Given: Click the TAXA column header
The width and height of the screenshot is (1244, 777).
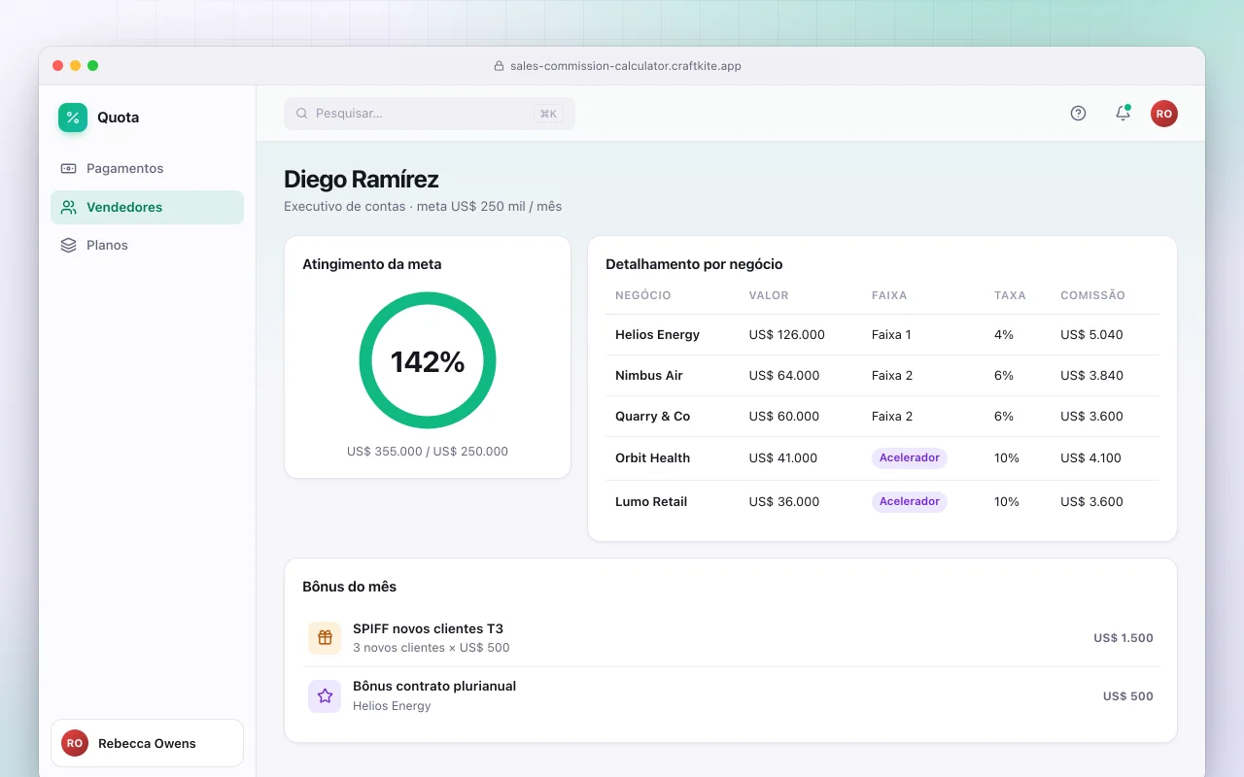Looking at the screenshot, I should [1010, 295].
